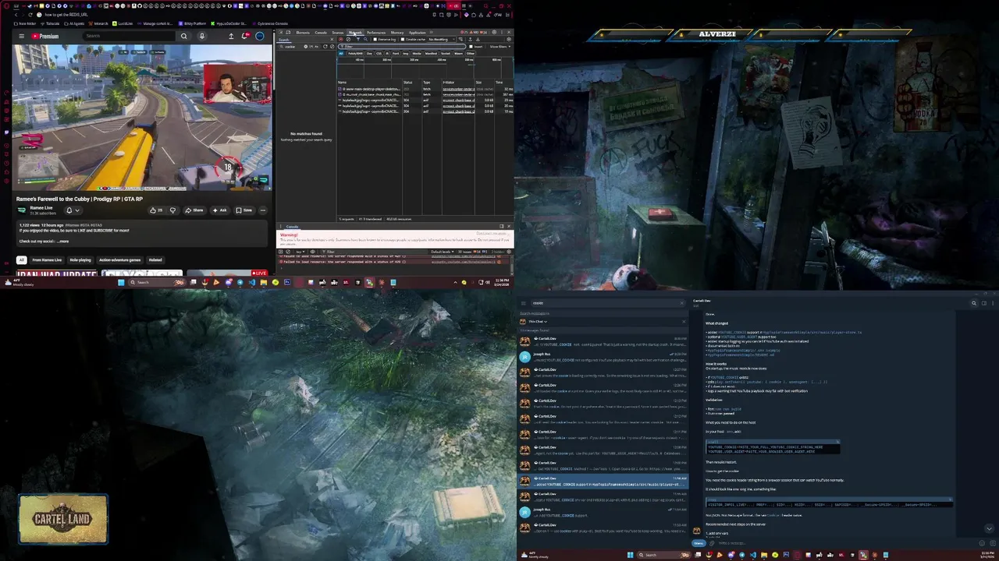The height and width of the screenshot is (561, 999).
Task: Click inside the YouTube search field
Action: click(x=129, y=36)
